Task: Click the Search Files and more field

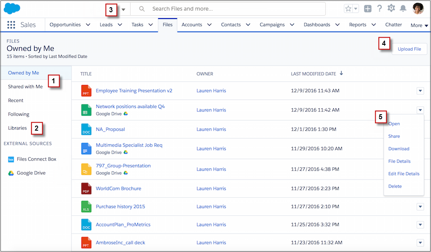Action: click(x=228, y=9)
